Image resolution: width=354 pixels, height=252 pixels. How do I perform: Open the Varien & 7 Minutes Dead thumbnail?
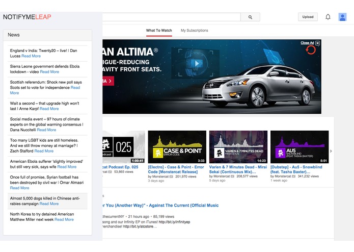point(238,147)
